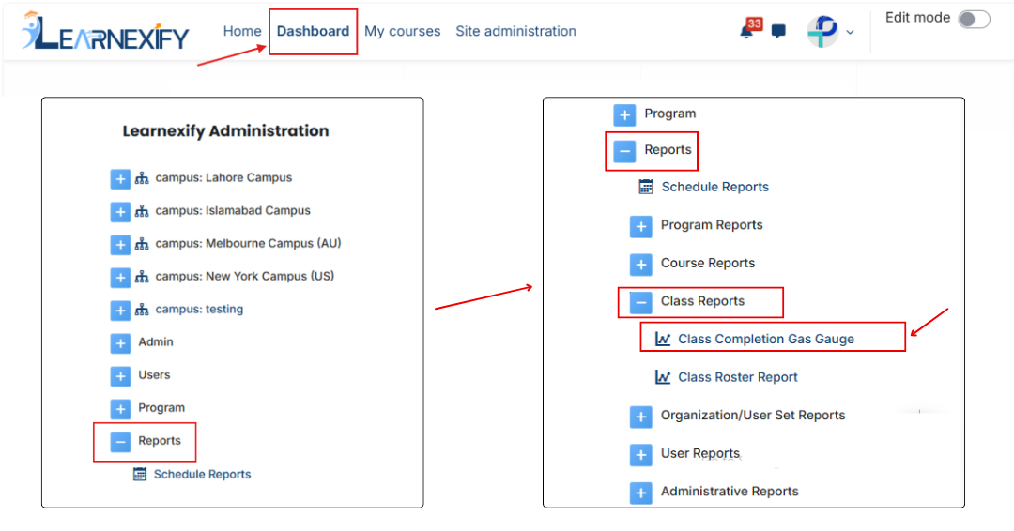
Task: Expand the User Reports node
Action: tap(641, 455)
